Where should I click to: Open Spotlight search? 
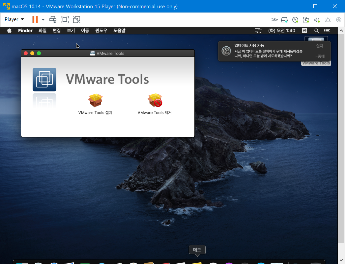pyautogui.click(x=316, y=31)
